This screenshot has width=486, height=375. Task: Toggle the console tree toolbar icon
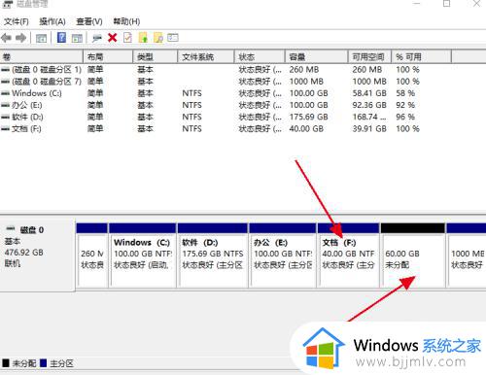pyautogui.click(x=41, y=38)
